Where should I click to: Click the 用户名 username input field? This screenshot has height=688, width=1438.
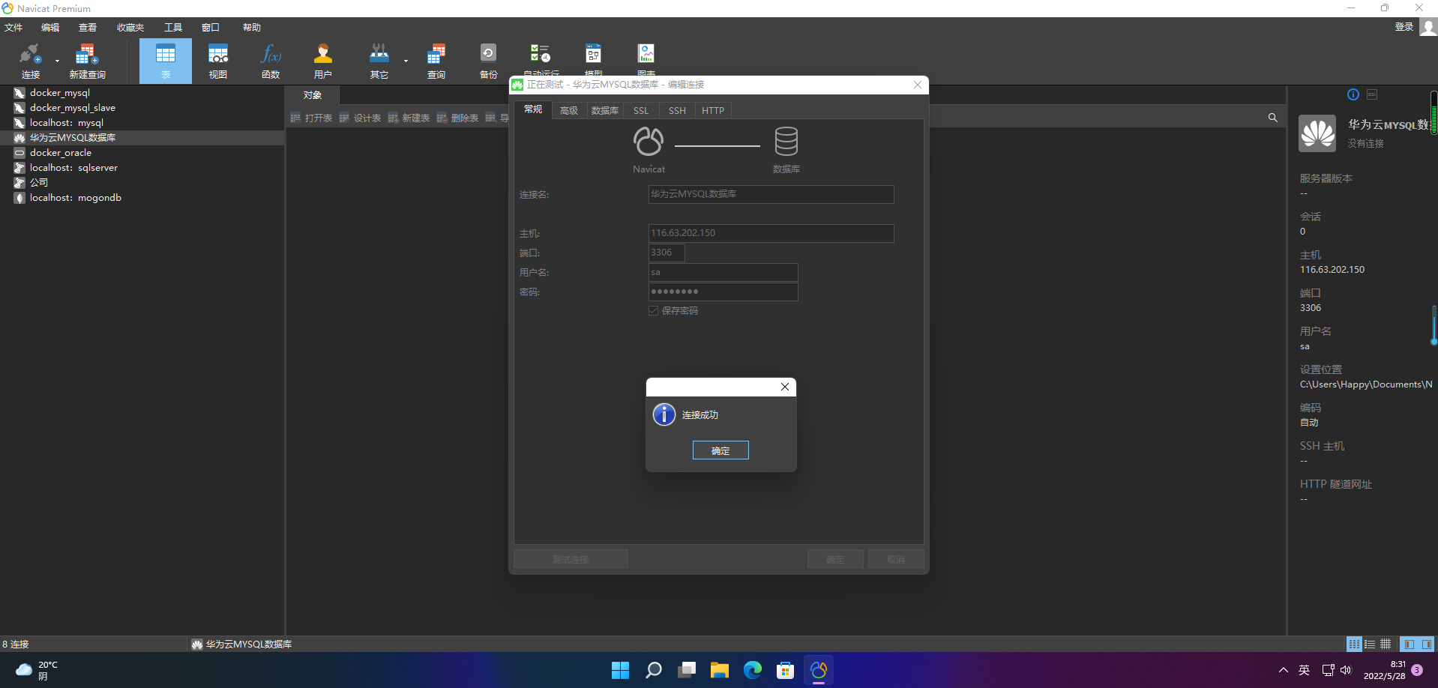click(723, 272)
